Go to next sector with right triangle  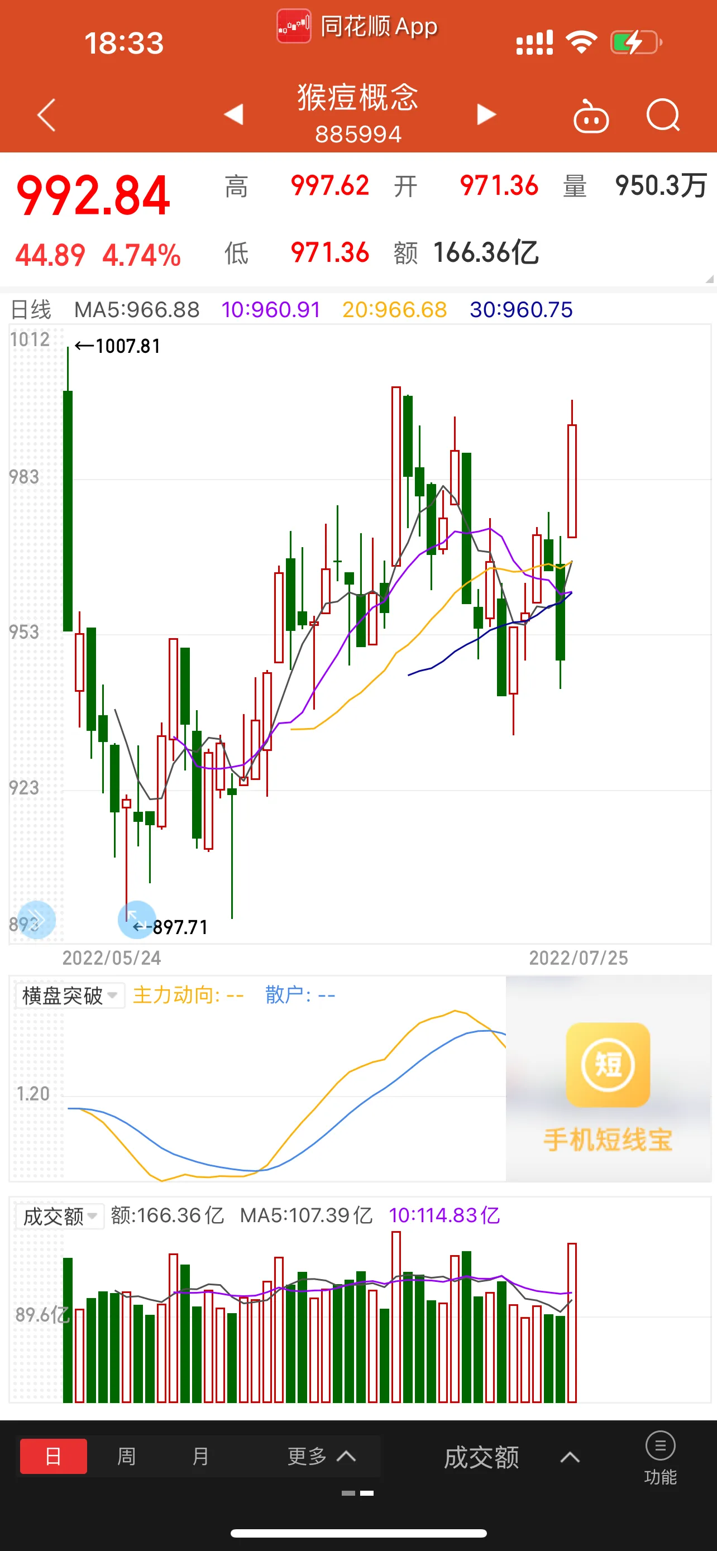pos(486,114)
